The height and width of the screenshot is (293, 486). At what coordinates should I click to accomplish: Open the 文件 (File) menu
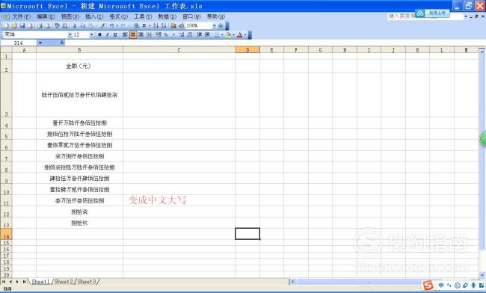[21, 16]
